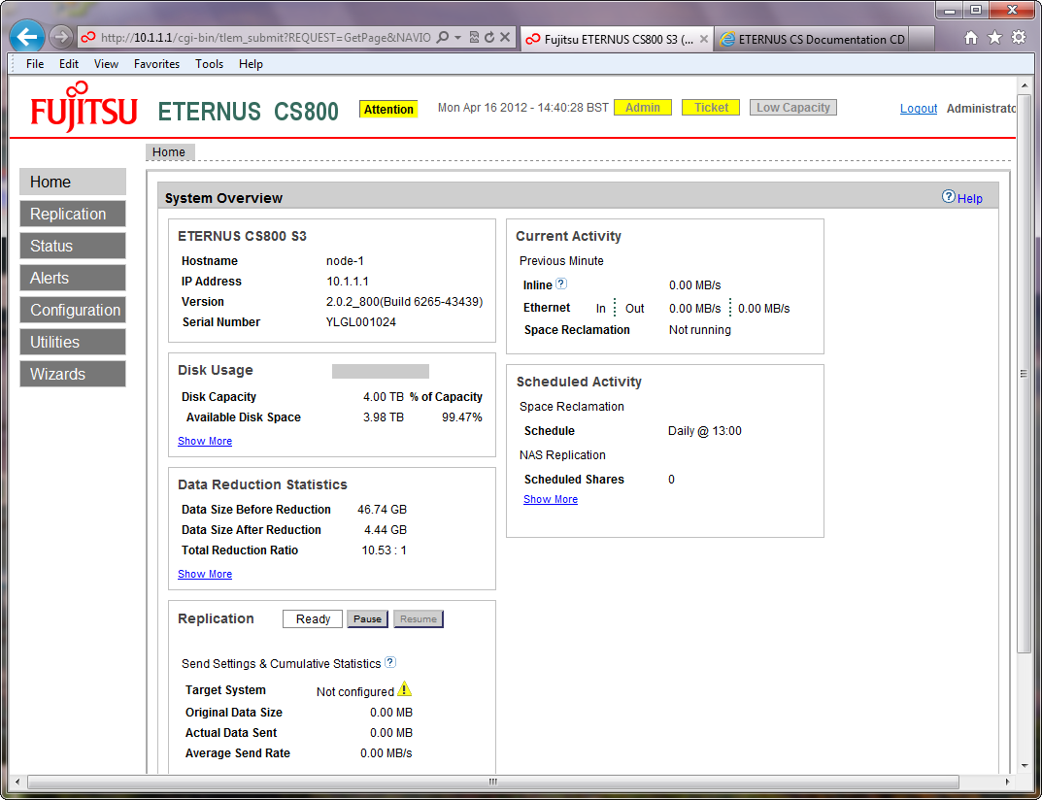Viewport: 1042px width, 800px height.
Task: Click the Not running space reclamation status
Action: point(700,330)
